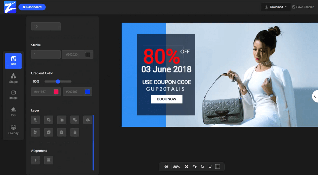This screenshot has width=318, height=175.
Task: Click the Layer icon with outlined square behind solid square
Action: tap(62, 120)
